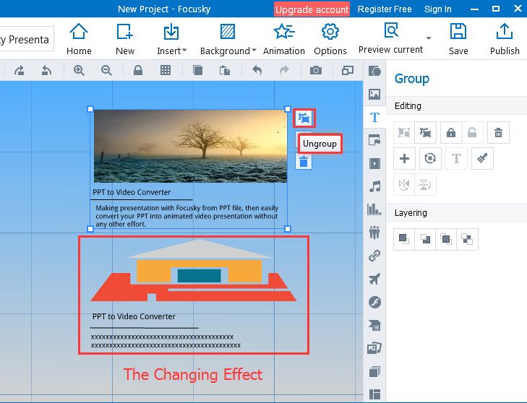Click the Ungroup icon in Editing panel
Viewport: 527px width, 403px height.
click(x=426, y=133)
